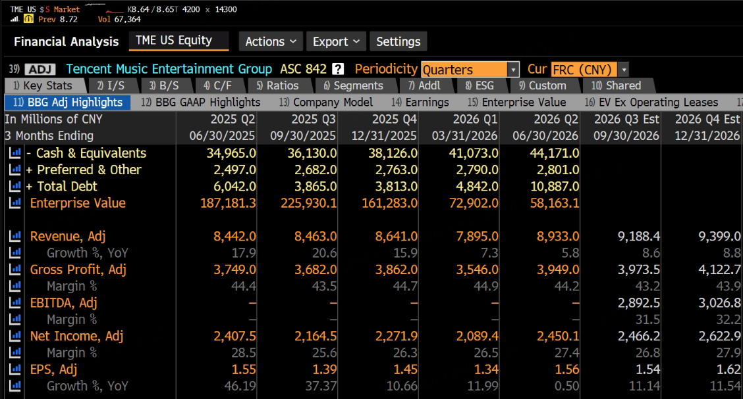This screenshot has height=399, width=743.
Task: Expand the Actions menu
Action: [x=271, y=41]
